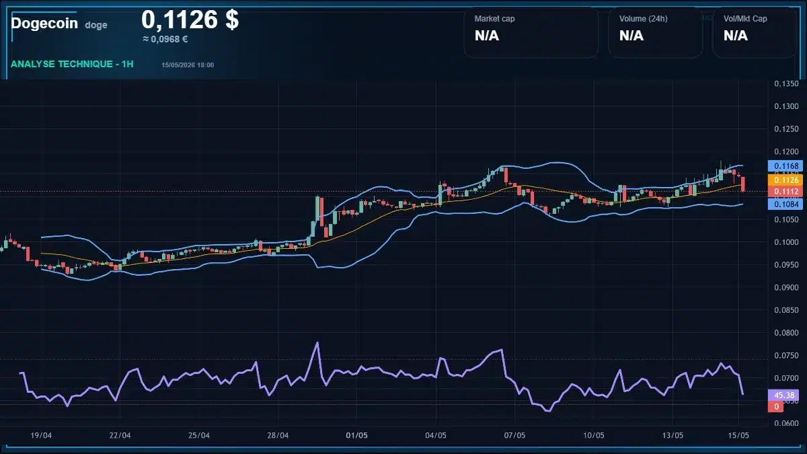Click the 10/05 date on time axis
The width and height of the screenshot is (807, 454).
594,435
